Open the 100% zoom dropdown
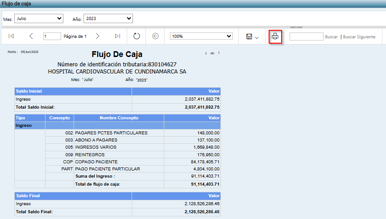The width and height of the screenshot is (386, 219). [201, 36]
